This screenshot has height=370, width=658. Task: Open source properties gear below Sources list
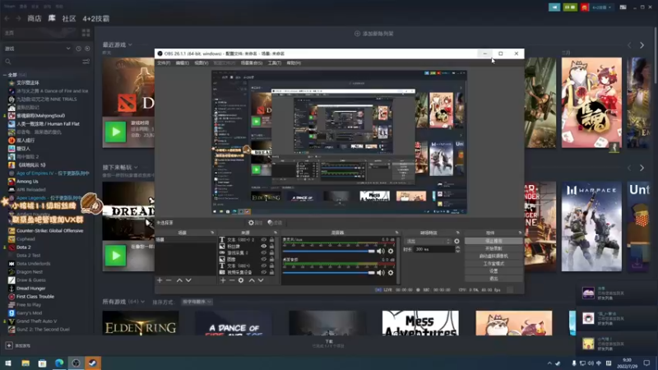pyautogui.click(x=241, y=280)
